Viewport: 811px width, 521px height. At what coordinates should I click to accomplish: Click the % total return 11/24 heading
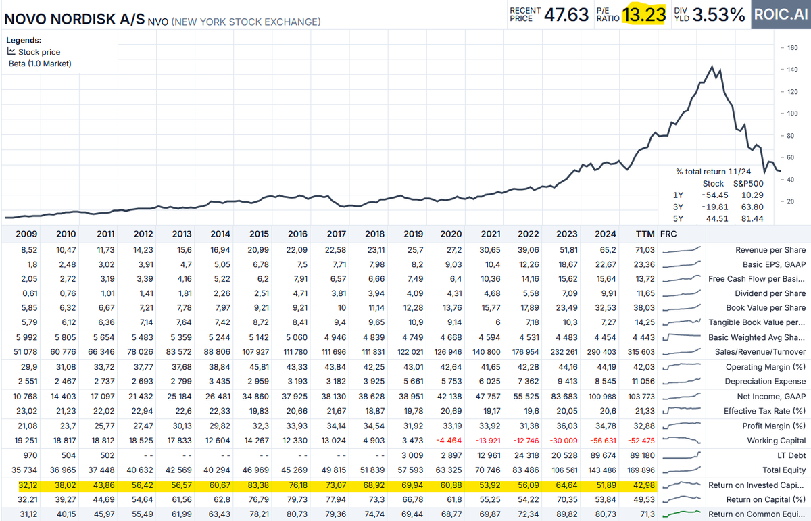click(x=714, y=171)
